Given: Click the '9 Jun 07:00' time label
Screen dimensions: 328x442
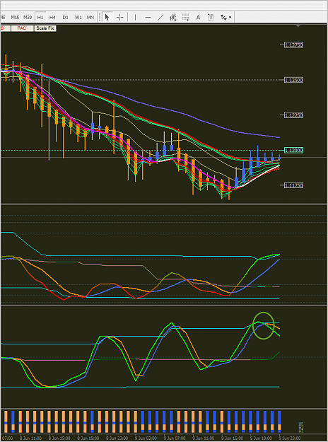Looking at the screenshot, I should point(175,438).
